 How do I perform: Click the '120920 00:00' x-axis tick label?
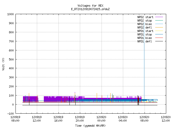tap(101, 119)
